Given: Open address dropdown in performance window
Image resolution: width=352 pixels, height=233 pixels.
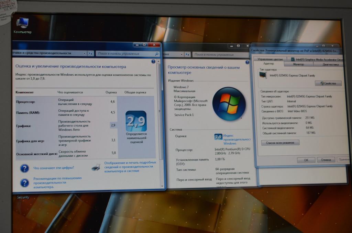Looking at the screenshot, I should [x=85, y=53].
